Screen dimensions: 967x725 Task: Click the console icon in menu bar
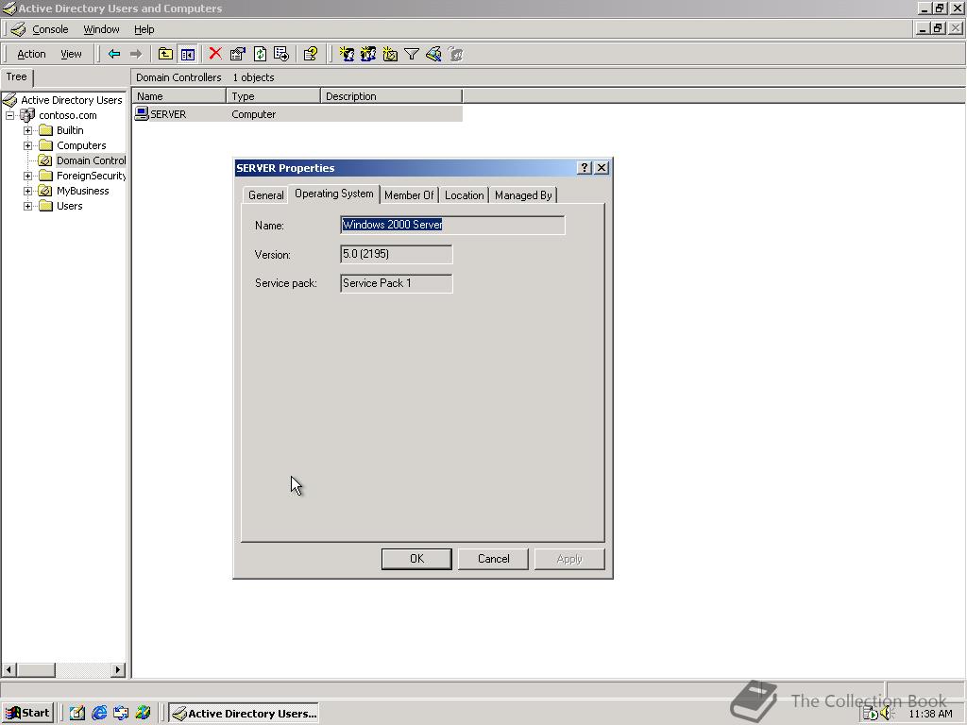coord(18,29)
